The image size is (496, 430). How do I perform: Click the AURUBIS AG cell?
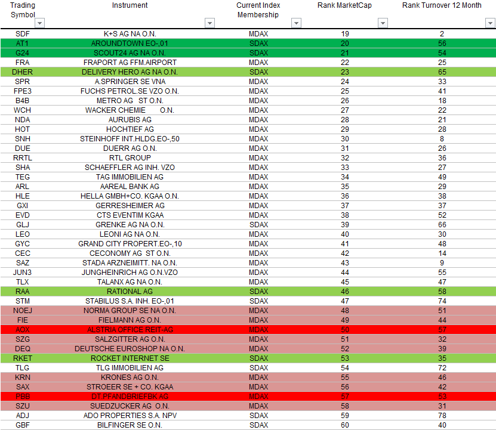point(130,119)
